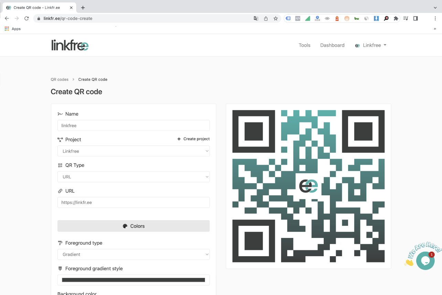The width and height of the screenshot is (442, 295).
Task: Open the Extensions puzzle menu
Action: pyautogui.click(x=396, y=19)
